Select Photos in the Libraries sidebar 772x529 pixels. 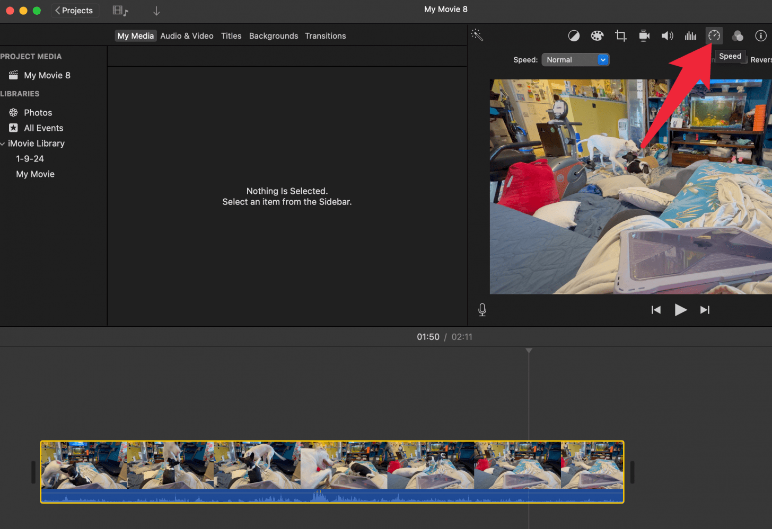tap(38, 113)
